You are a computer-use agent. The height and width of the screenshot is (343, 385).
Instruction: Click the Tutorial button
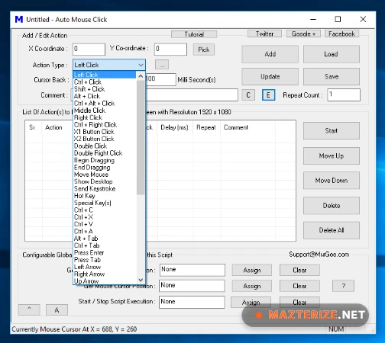(194, 34)
